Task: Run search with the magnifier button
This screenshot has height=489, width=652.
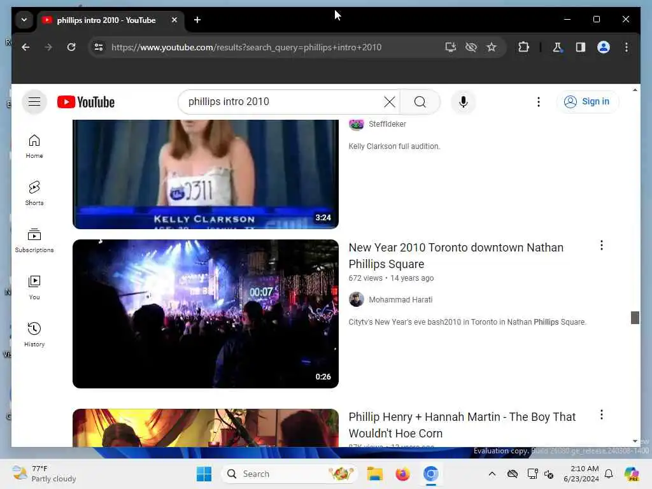Action: 420,102
